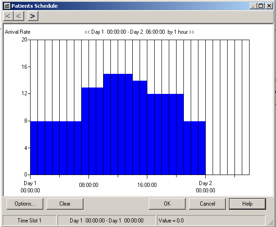Click the date range header text above chart
276x227 pixels.
(x=139, y=32)
